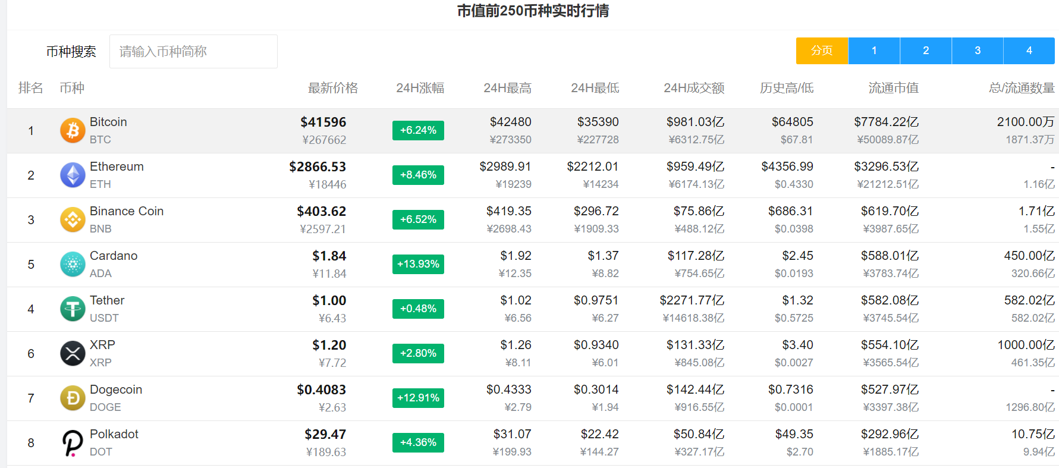Click Cardano's +13.93% change badge
The height and width of the screenshot is (468, 1059).
(418, 264)
